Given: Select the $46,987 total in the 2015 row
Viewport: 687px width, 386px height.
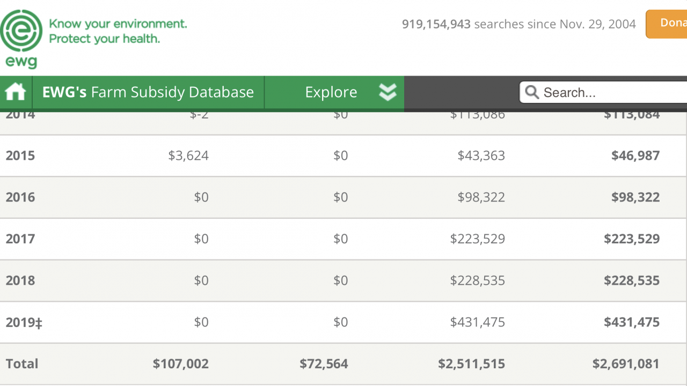Looking at the screenshot, I should (x=635, y=155).
